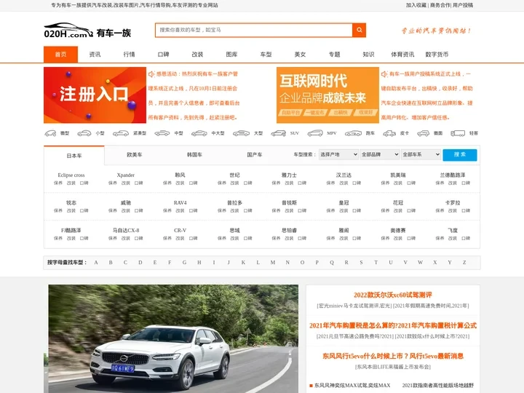Select the 轻客 light bus icon
This screenshot has height=393, width=524.
click(x=458, y=133)
